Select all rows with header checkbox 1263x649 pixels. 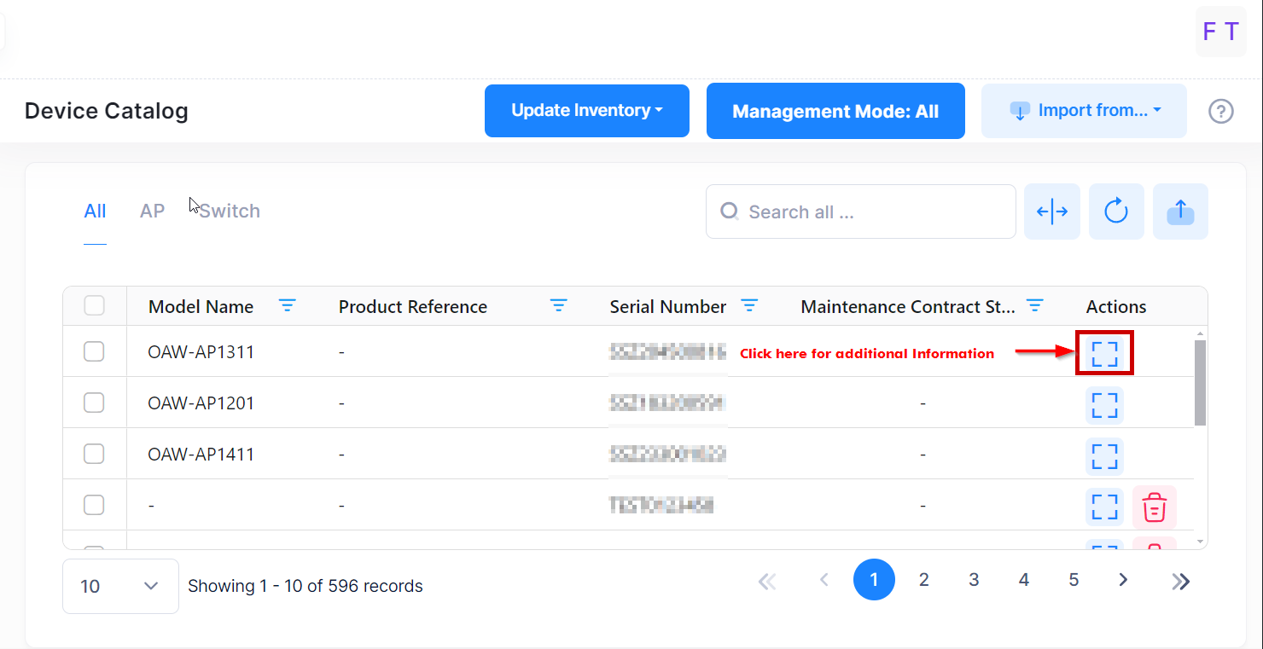pos(94,305)
